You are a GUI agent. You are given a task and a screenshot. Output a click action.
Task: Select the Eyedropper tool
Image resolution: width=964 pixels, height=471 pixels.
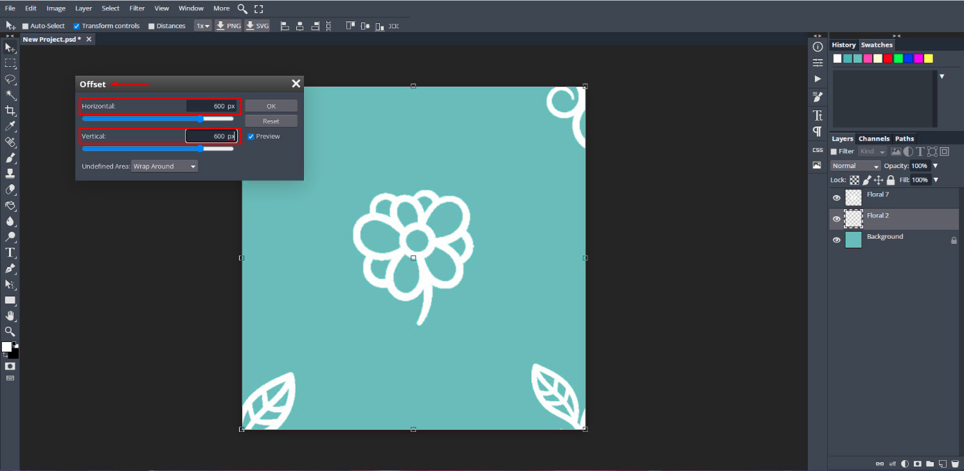pyautogui.click(x=10, y=126)
